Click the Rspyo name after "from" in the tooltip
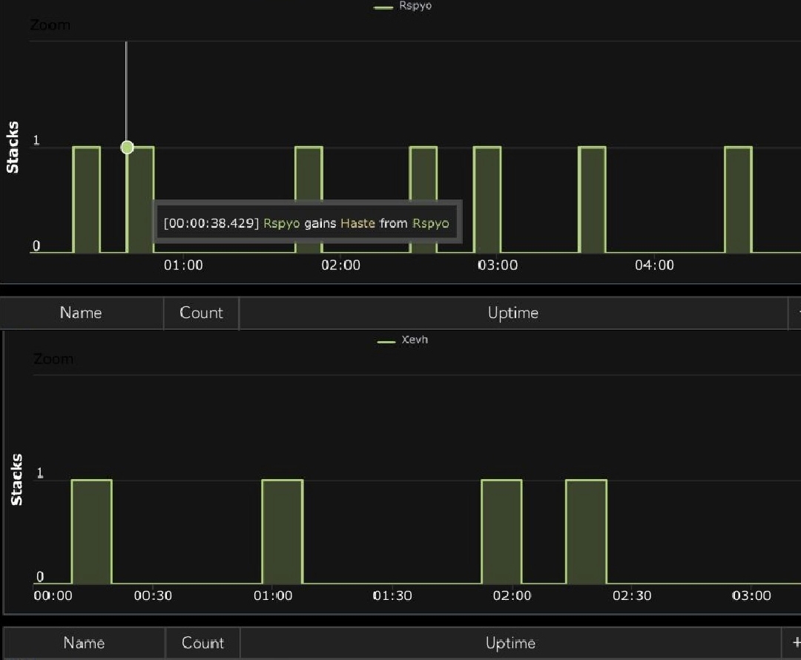 [x=431, y=223]
